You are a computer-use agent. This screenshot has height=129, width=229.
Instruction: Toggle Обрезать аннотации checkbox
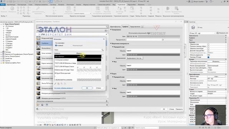pos(208,49)
